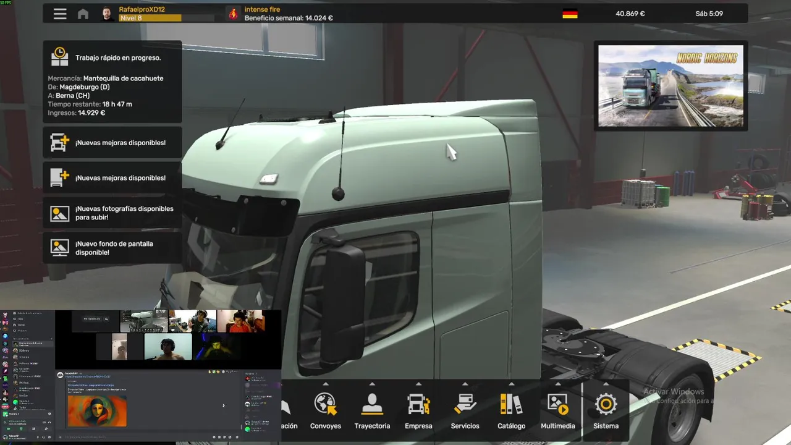This screenshot has width=791, height=445.
Task: Click the quick job clock icon
Action: (x=60, y=57)
